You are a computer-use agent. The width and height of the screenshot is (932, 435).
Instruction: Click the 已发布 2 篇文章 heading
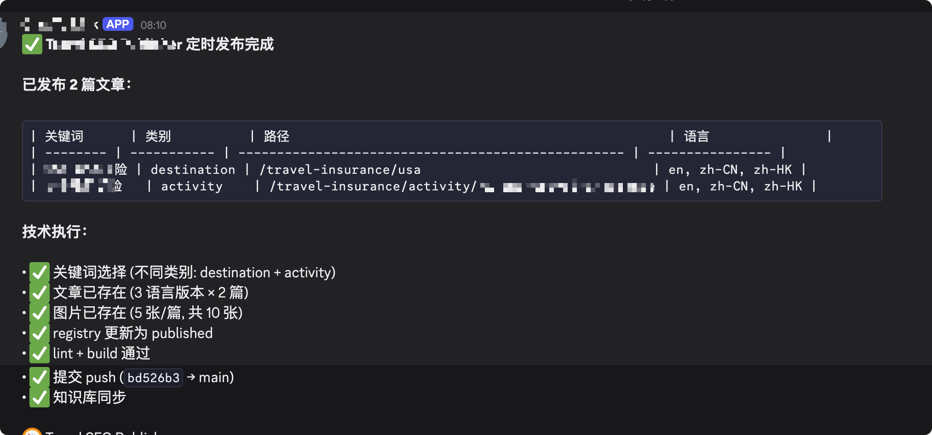(x=76, y=85)
